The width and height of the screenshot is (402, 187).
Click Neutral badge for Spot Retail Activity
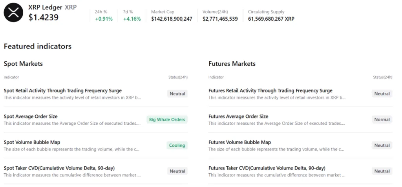click(177, 94)
